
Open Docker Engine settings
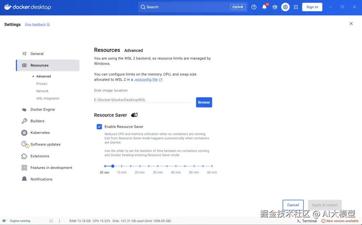tap(48, 109)
